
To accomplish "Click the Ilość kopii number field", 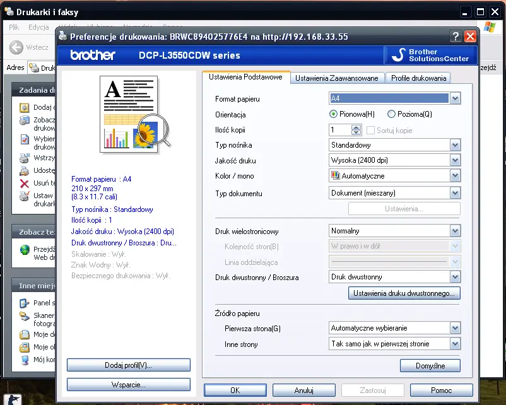I will point(340,130).
